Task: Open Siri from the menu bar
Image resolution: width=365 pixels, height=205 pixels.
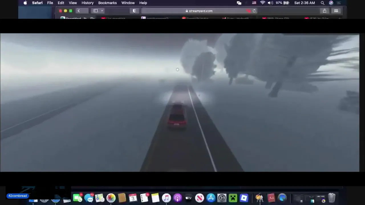Action: point(331,3)
